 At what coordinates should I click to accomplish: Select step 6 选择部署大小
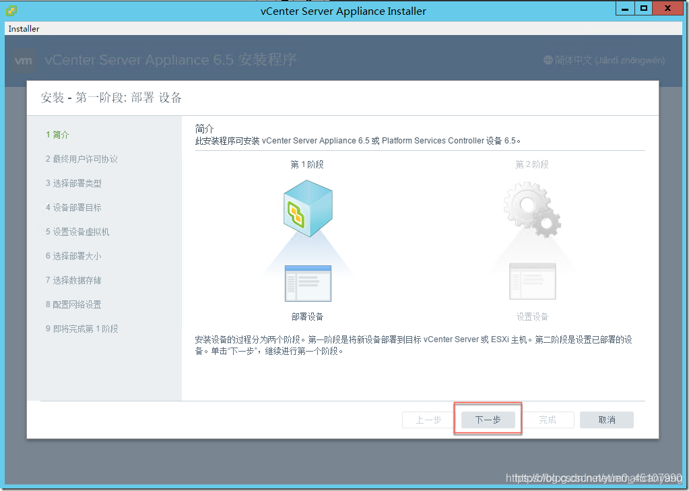(74, 256)
